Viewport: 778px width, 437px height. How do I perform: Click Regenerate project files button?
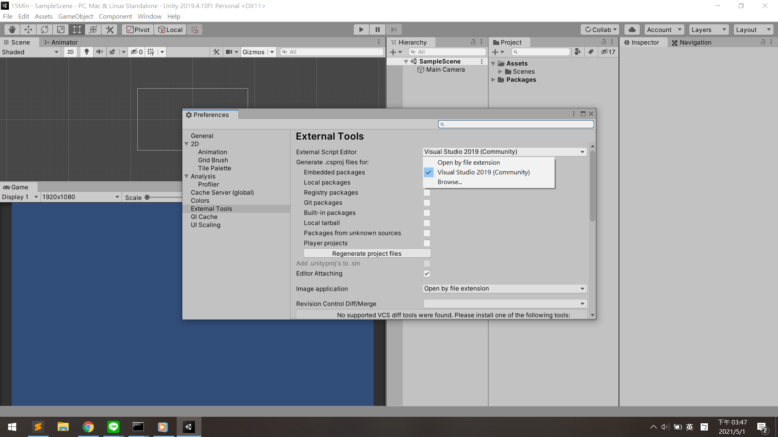click(x=367, y=253)
